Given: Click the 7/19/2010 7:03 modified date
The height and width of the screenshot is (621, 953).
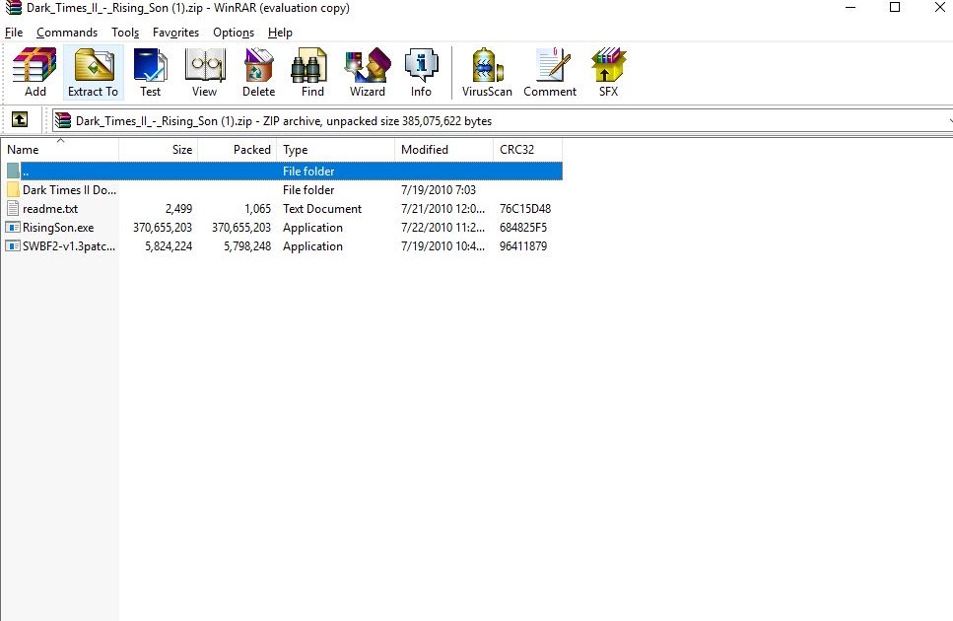Looking at the screenshot, I should click(439, 189).
